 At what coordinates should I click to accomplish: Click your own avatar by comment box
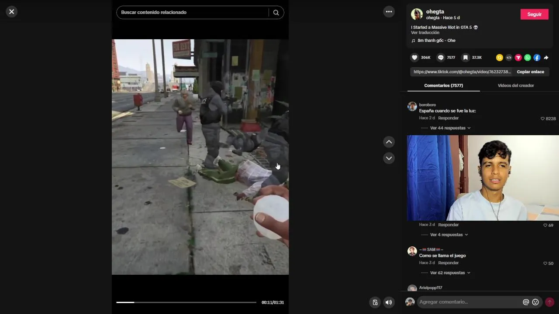(x=410, y=302)
